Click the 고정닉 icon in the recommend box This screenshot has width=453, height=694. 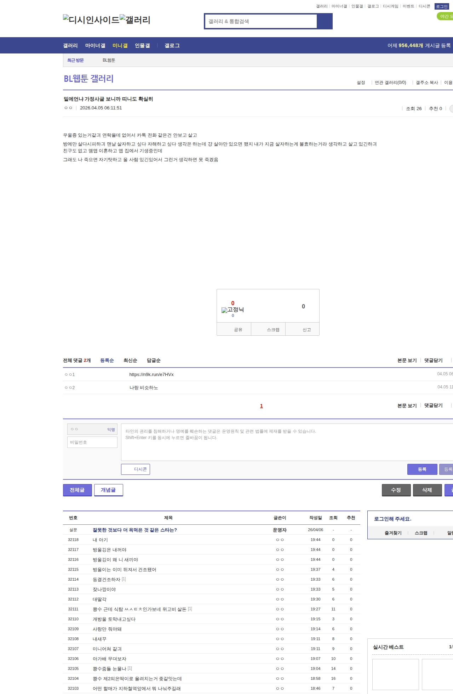click(x=233, y=310)
